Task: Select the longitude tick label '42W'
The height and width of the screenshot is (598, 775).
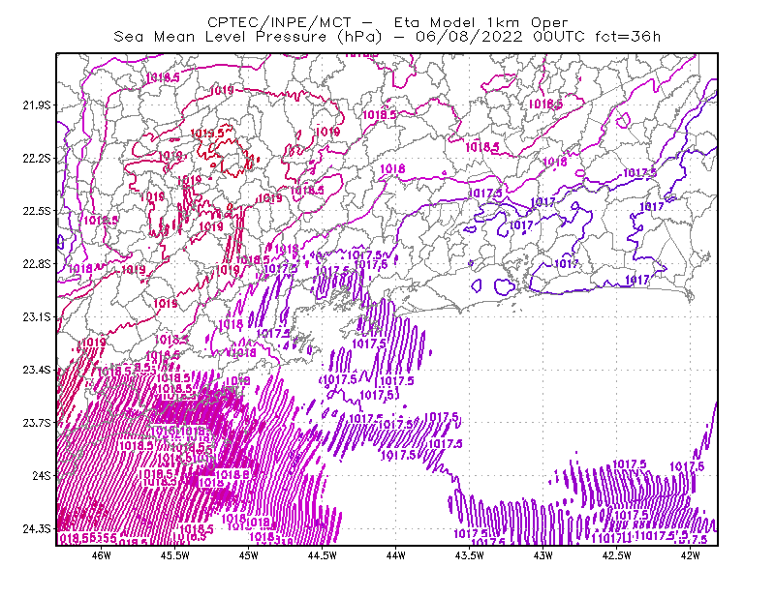Action: pyautogui.click(x=691, y=555)
